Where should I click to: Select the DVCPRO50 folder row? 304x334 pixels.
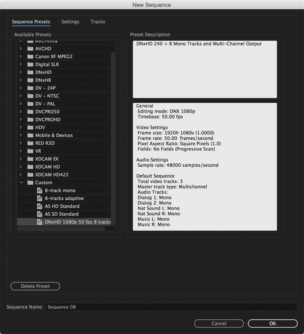pyautogui.click(x=64, y=112)
